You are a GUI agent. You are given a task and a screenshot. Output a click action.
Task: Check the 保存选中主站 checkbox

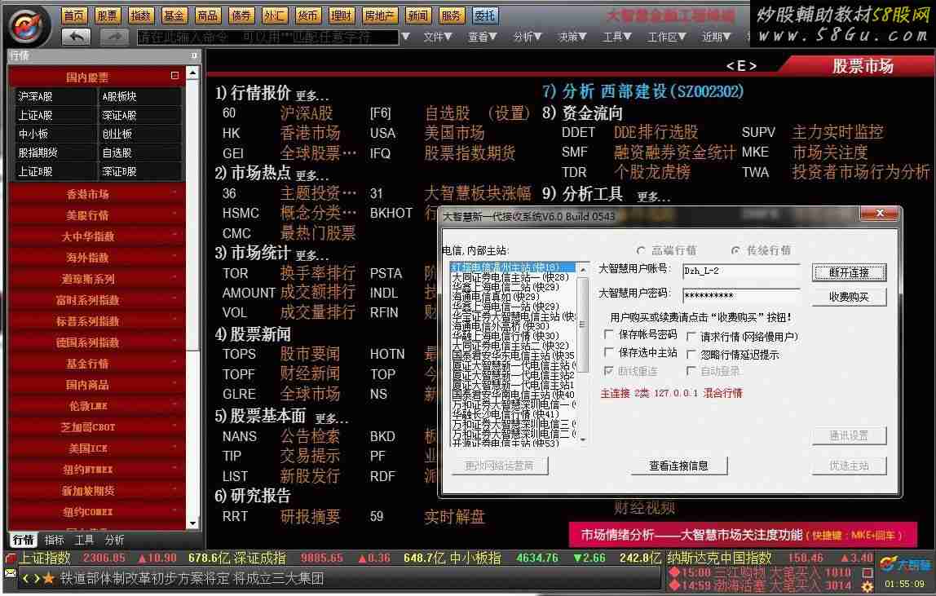click(x=608, y=352)
